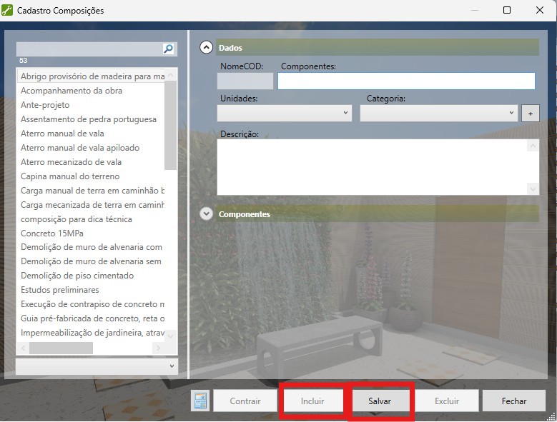This screenshot has width=557, height=422.
Task: Focus the composition search field
Action: point(89,49)
